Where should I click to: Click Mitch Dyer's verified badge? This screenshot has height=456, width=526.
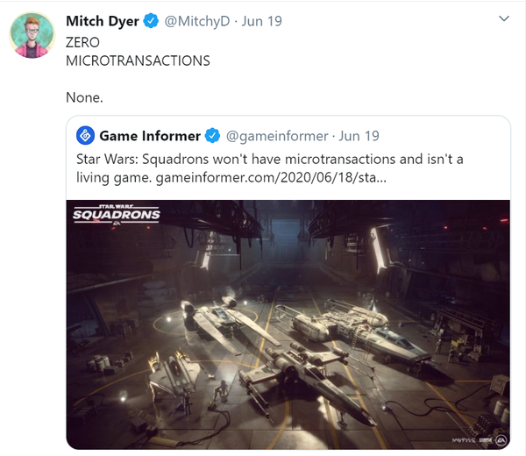coord(152,21)
